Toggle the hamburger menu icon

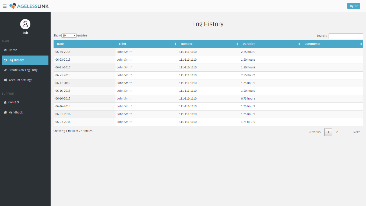tap(5, 6)
